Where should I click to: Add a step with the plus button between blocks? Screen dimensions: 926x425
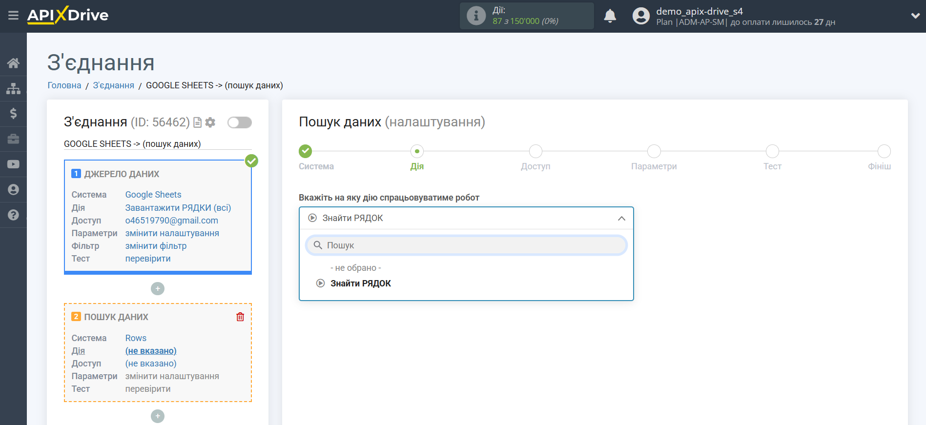coord(158,289)
